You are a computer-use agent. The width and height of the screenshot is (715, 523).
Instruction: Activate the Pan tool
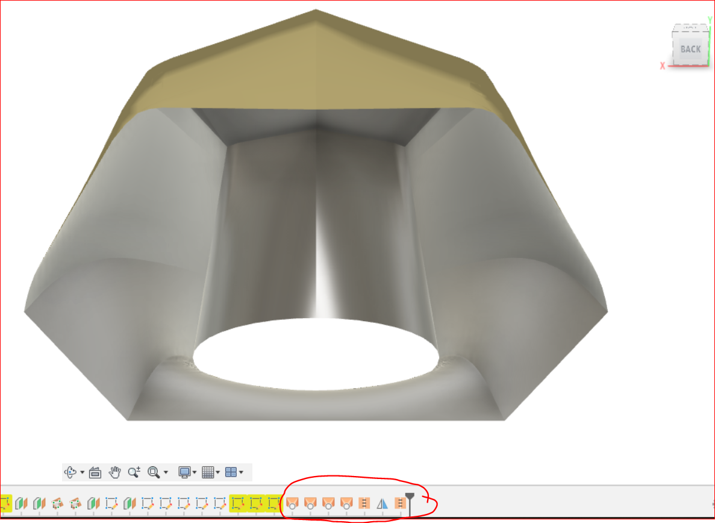(x=113, y=472)
